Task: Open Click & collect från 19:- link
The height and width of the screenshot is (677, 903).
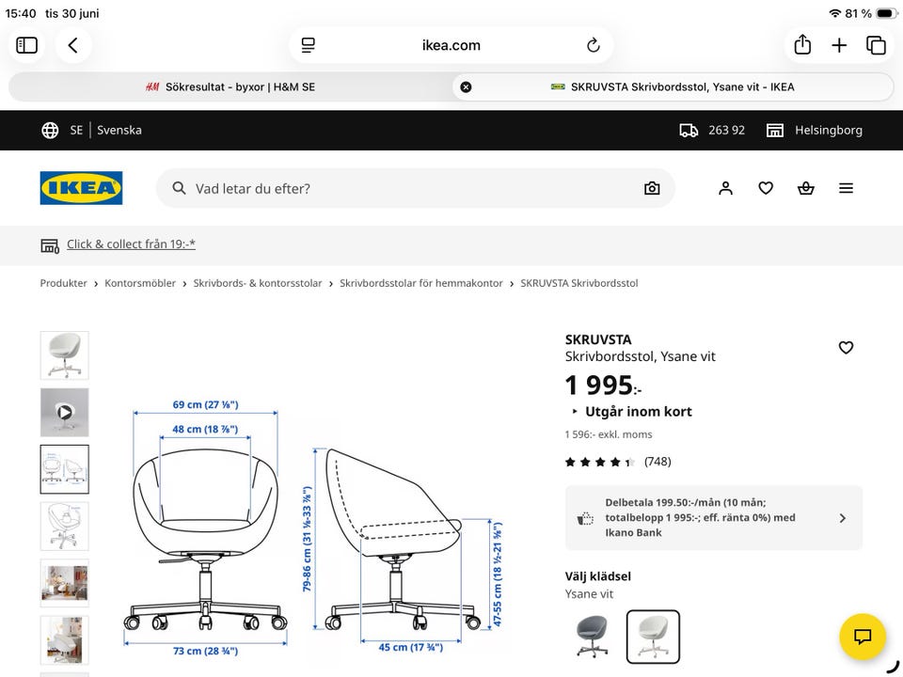Action: [x=131, y=244]
